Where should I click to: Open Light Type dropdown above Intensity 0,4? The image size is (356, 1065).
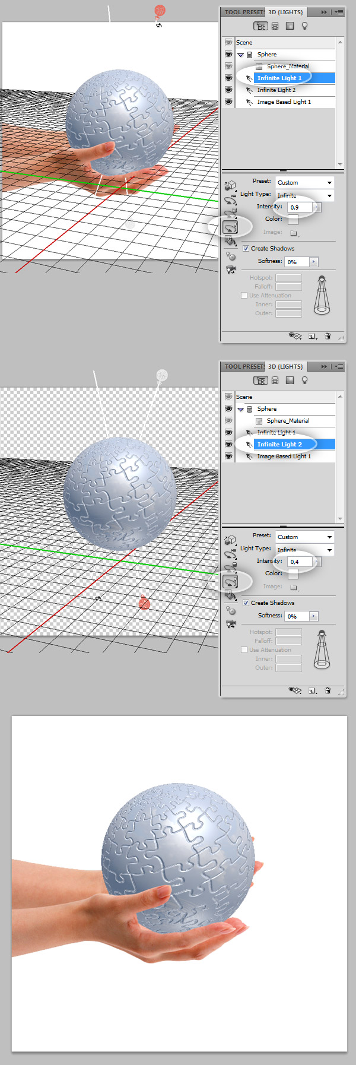304,550
